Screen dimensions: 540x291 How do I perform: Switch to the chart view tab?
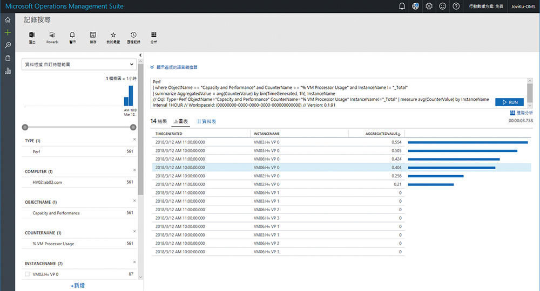coord(181,121)
